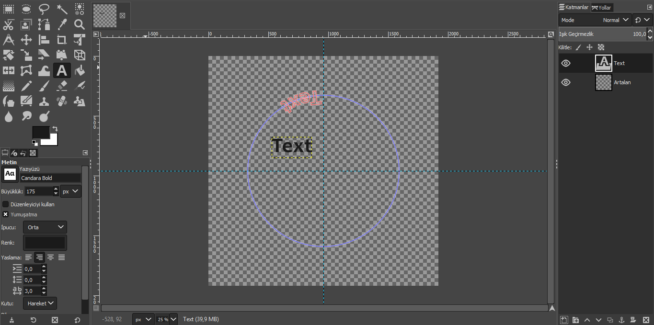
Task: Click the font preview Aa button
Action: 10,174
